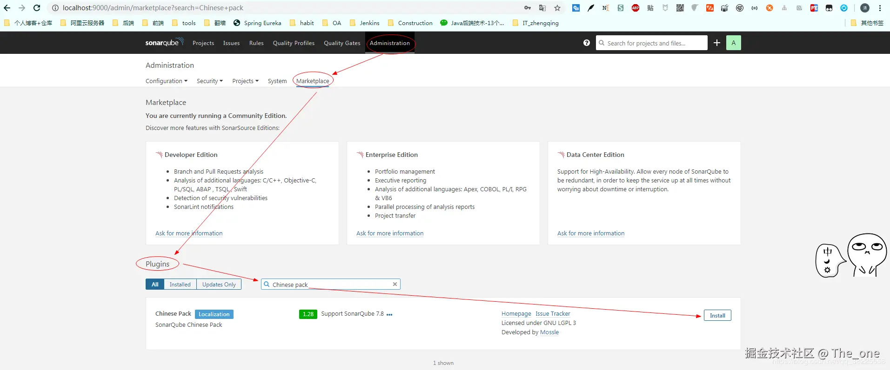Screen dimensions: 890x370
Task: Open the habit bookmark folder
Action: [301, 23]
